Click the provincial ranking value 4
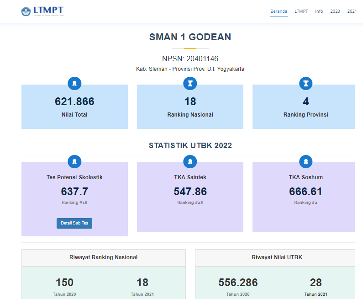This screenshot has height=299, width=363. click(306, 101)
